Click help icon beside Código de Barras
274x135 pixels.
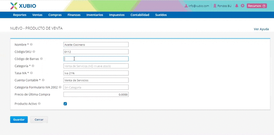pyautogui.click(x=41, y=59)
